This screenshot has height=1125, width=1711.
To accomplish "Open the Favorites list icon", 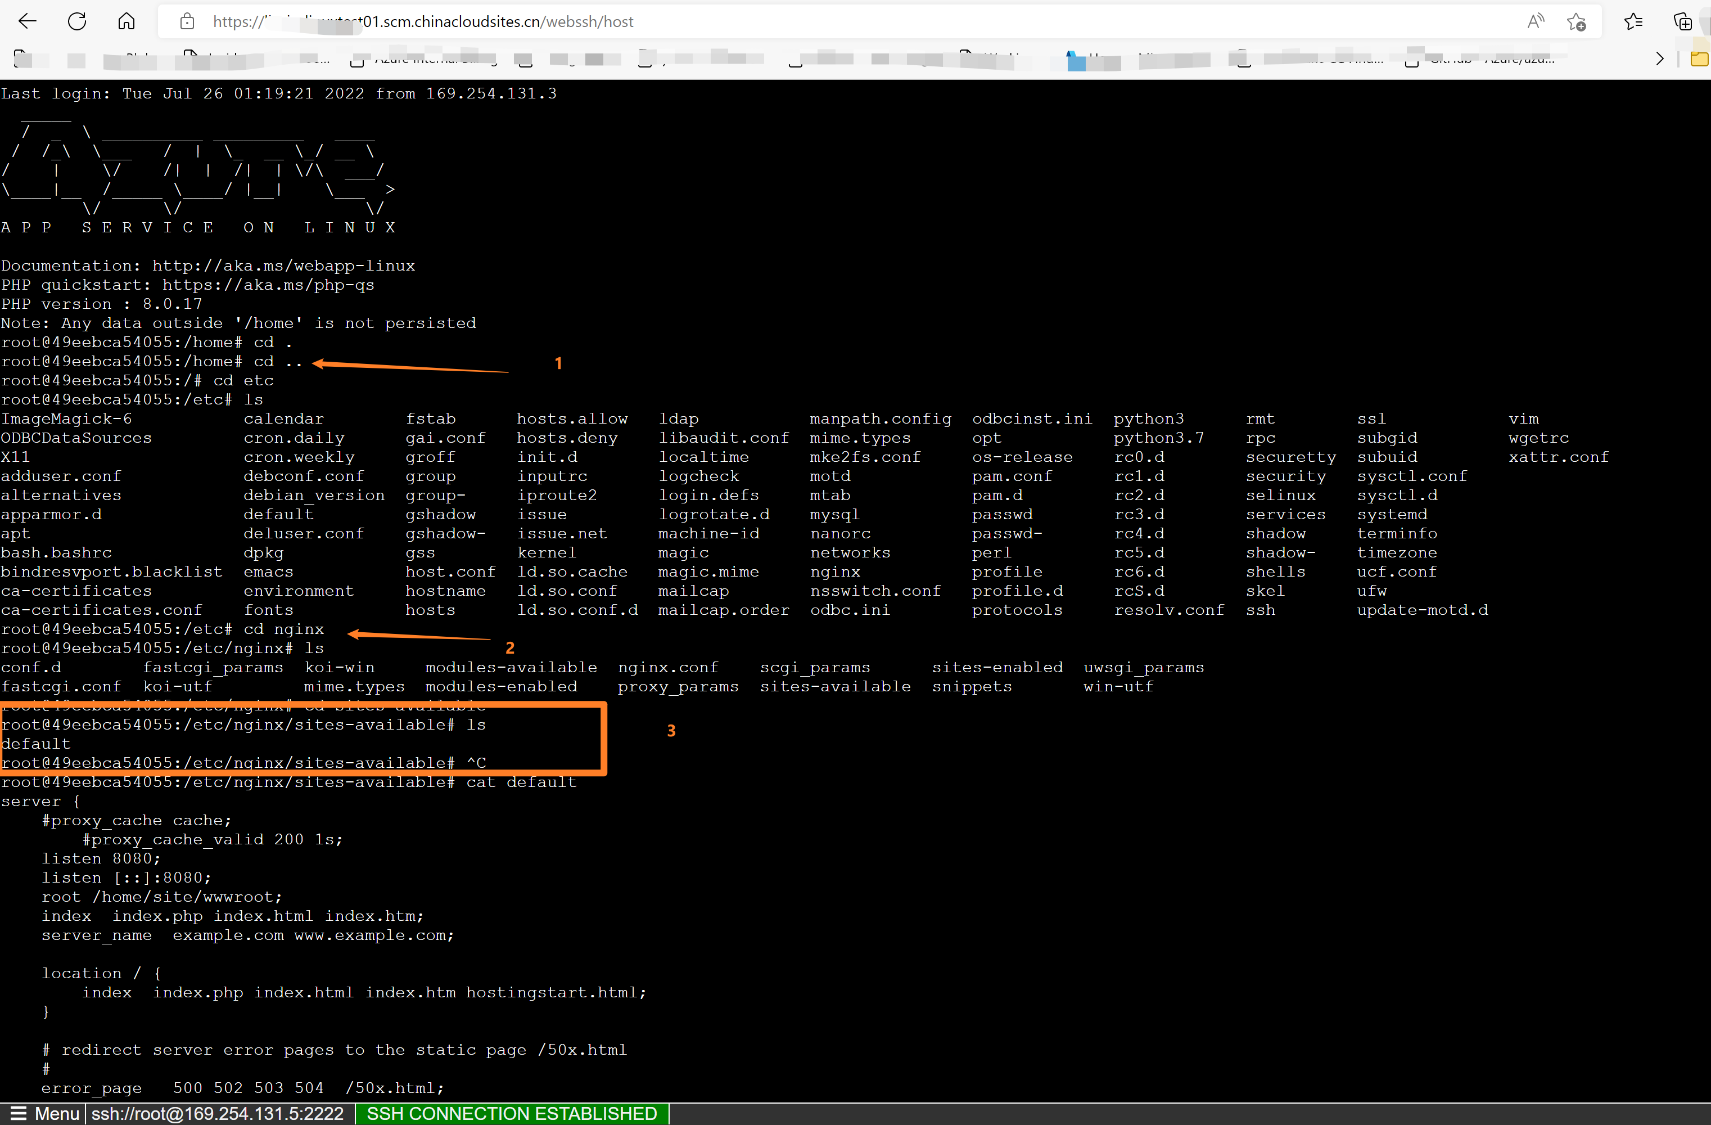I will pos(1633,21).
